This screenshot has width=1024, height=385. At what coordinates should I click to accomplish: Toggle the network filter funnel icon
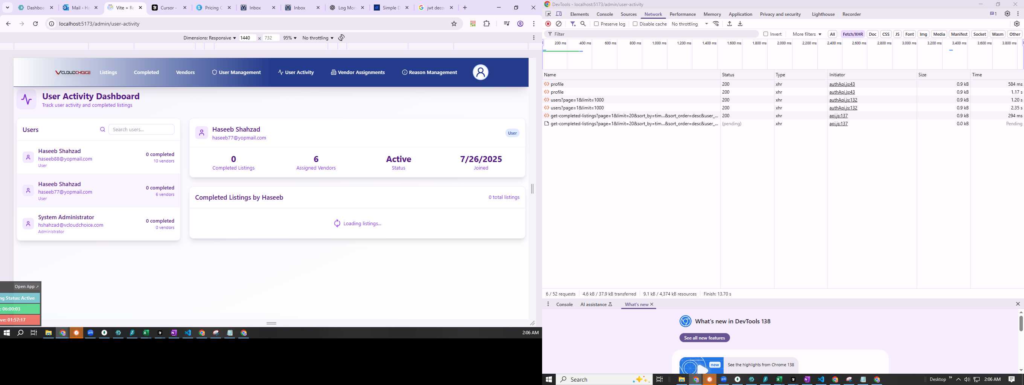573,24
